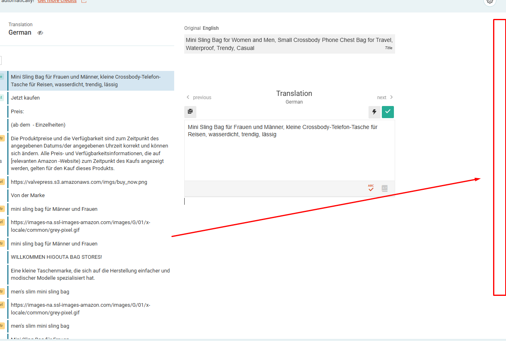
Task: Select the 'Von der Marke' segment
Action: (91, 195)
